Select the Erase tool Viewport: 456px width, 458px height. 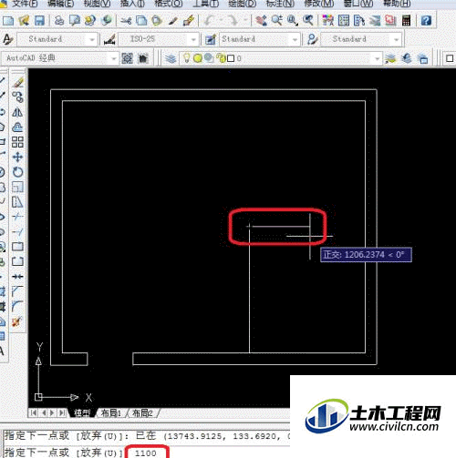tap(17, 83)
